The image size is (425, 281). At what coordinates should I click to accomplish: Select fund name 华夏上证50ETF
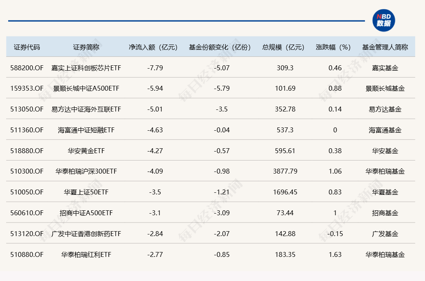(86, 192)
